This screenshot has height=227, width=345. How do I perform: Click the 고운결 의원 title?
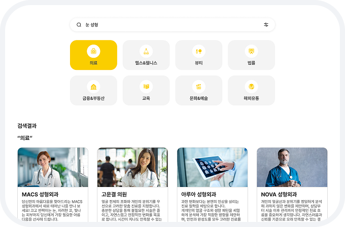click(114, 195)
